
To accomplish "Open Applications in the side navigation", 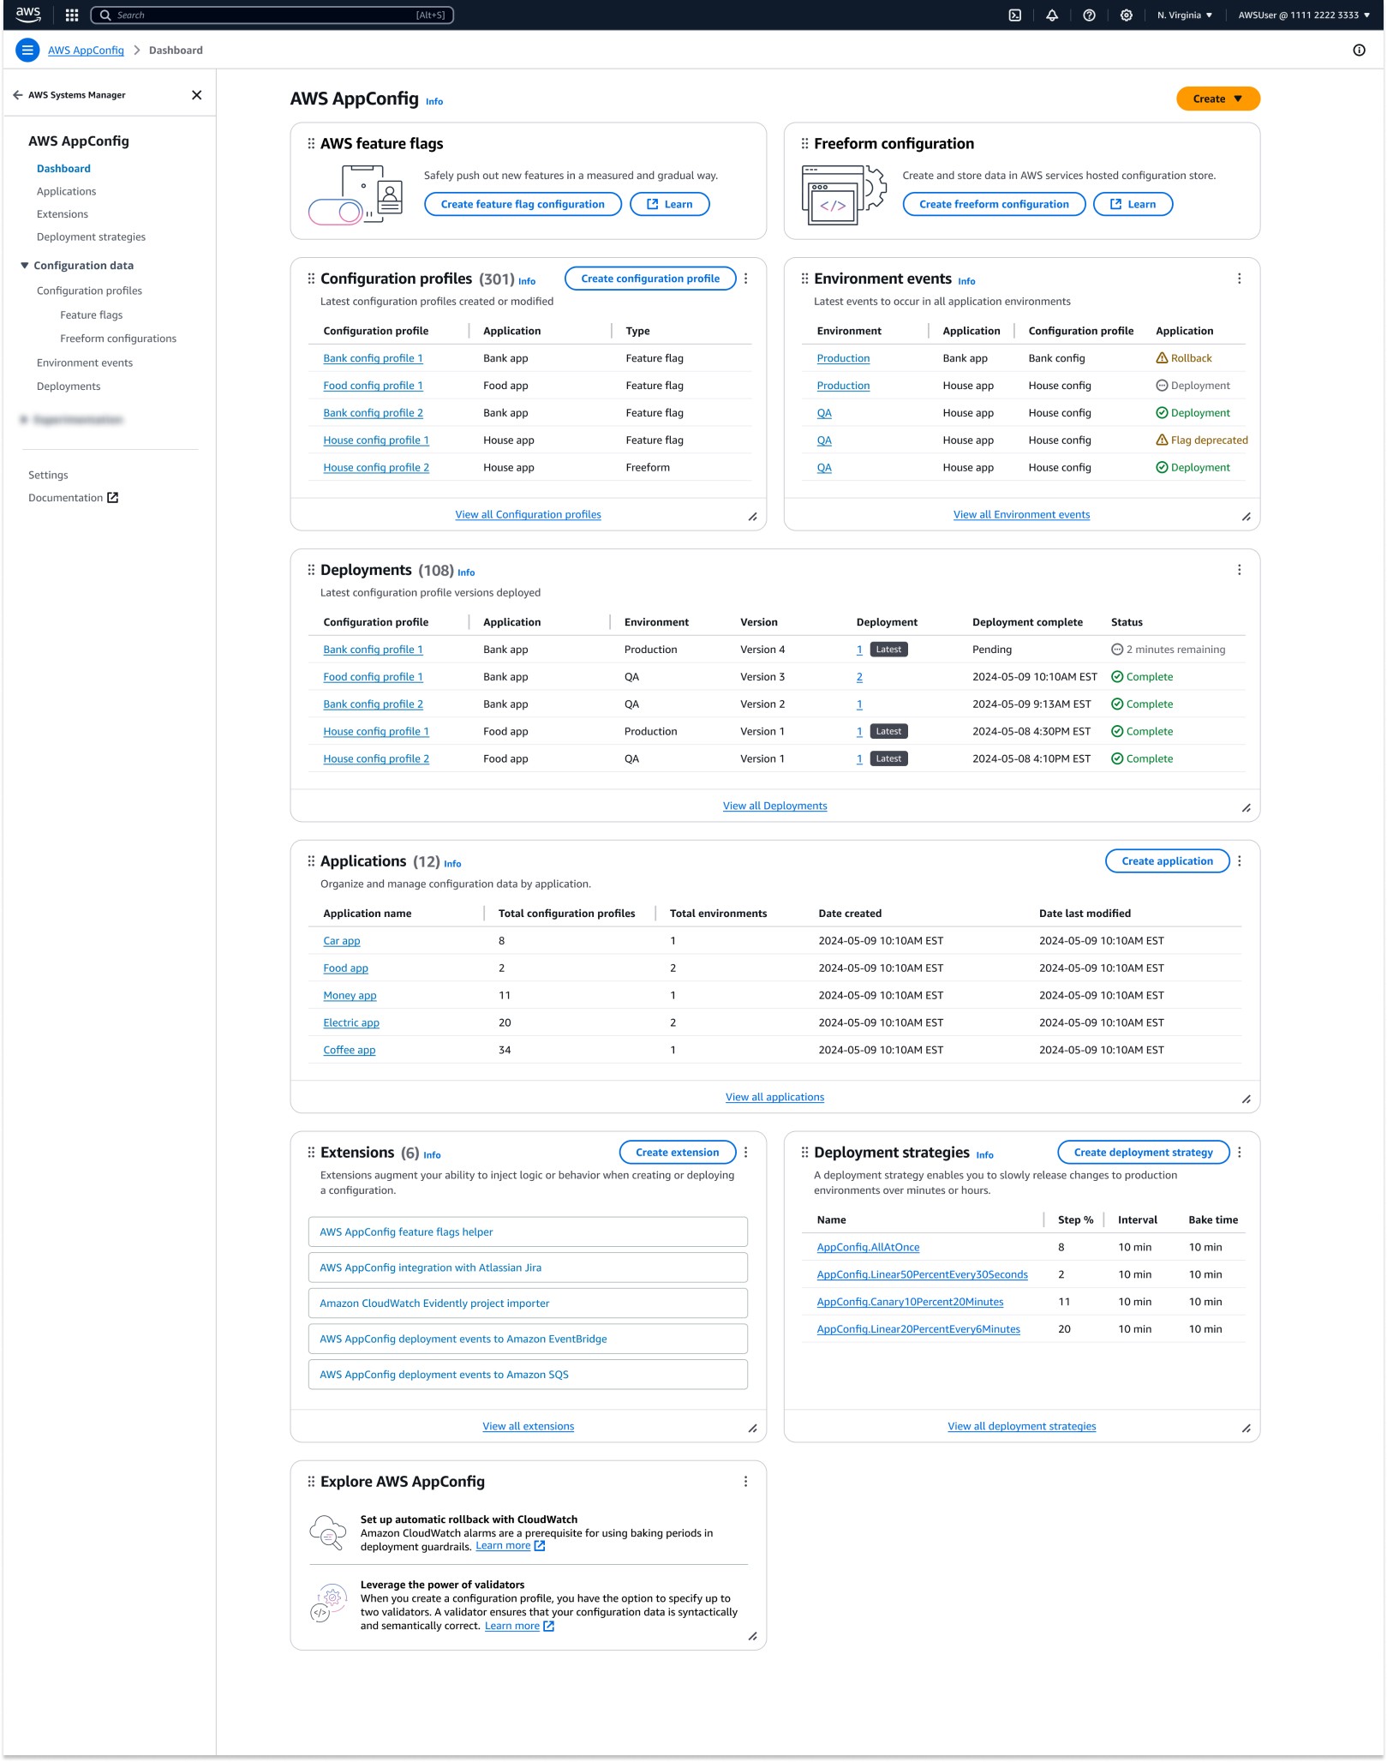I will 66,192.
